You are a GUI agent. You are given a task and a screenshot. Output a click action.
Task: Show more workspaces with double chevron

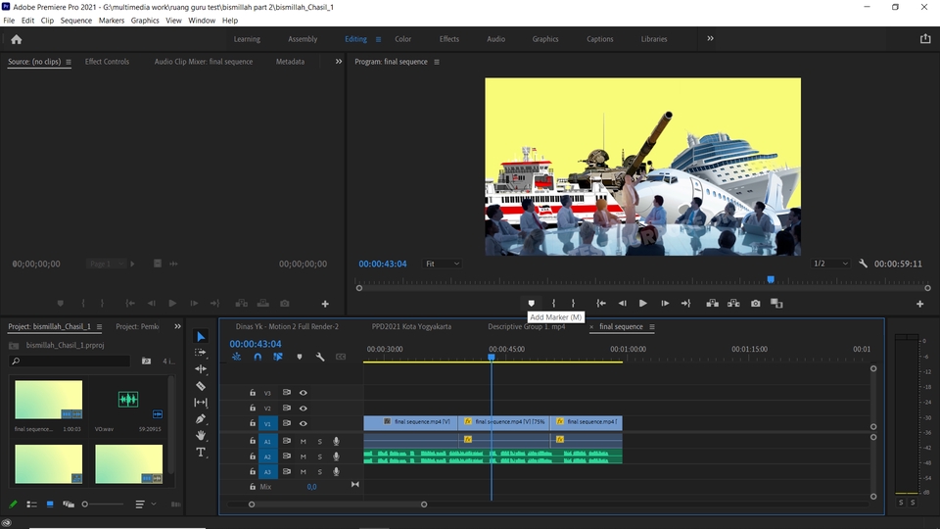pyautogui.click(x=711, y=38)
